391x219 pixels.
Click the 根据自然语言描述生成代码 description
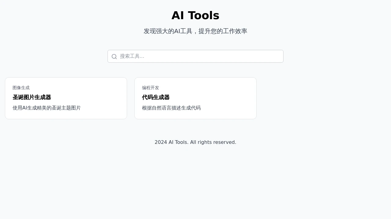click(171, 108)
